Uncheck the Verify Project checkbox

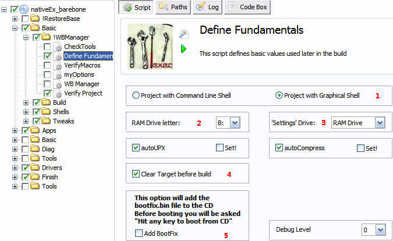[x=47, y=93]
